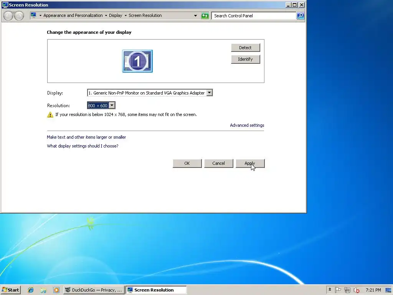Switch to DuckDuckGo taskbar window
Viewport: 393px width, 295px height.
click(94, 290)
